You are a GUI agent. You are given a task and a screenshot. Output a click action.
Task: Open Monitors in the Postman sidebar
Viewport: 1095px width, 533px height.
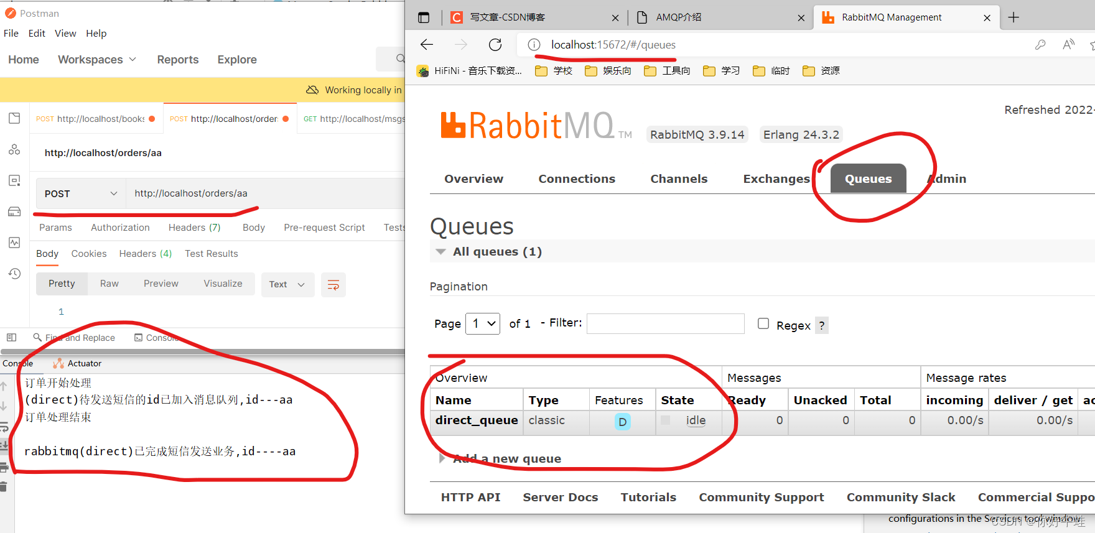tap(14, 243)
